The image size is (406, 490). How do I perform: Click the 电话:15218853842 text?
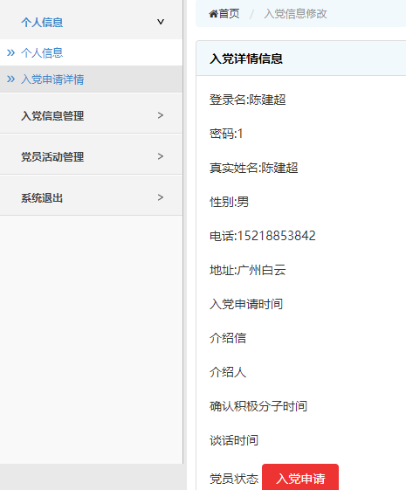click(262, 236)
